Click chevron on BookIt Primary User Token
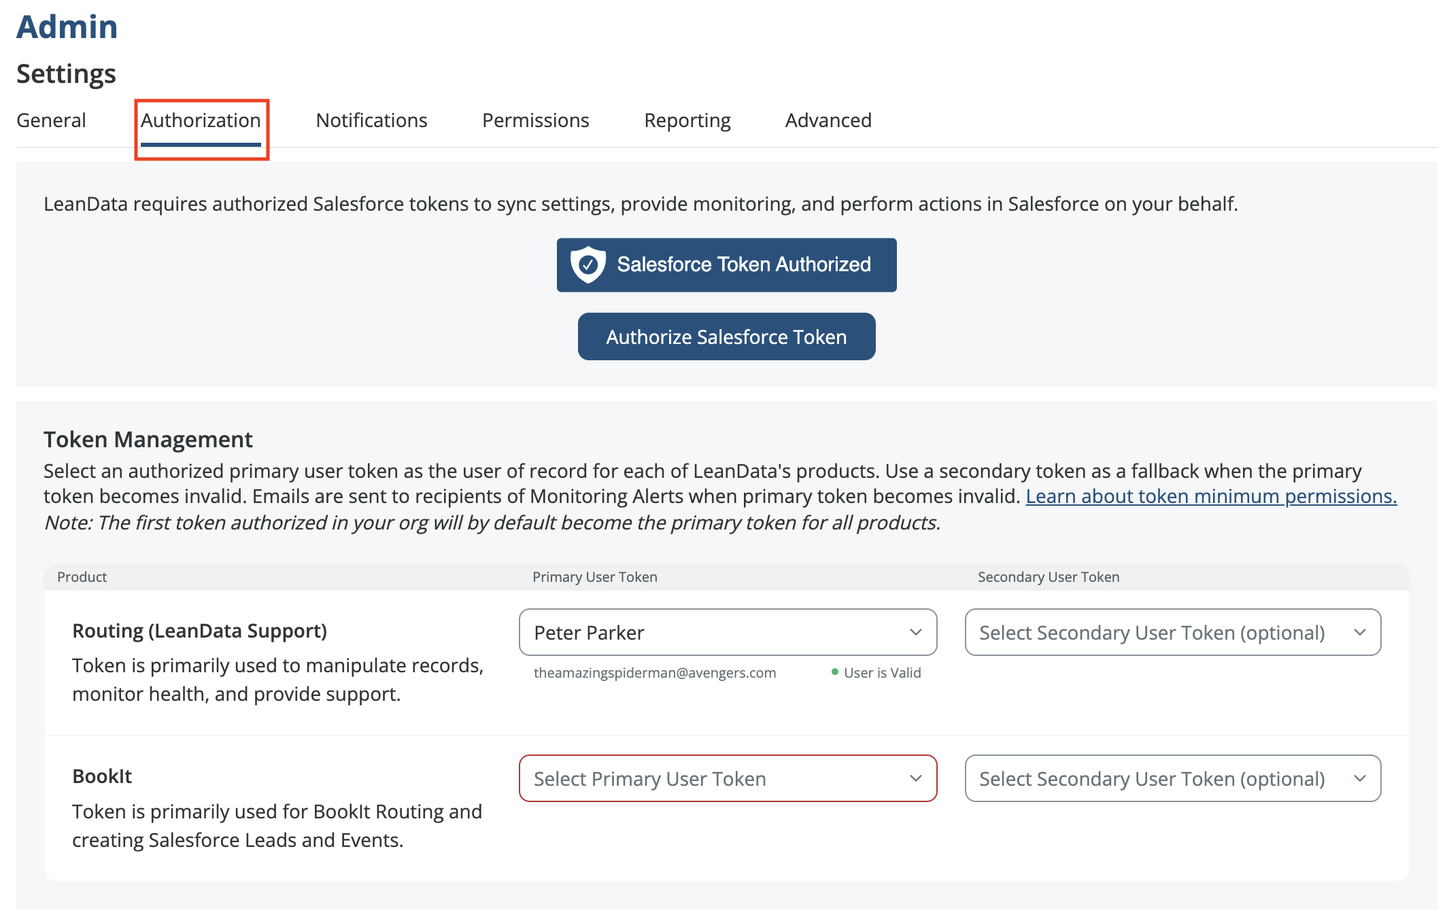 [915, 778]
